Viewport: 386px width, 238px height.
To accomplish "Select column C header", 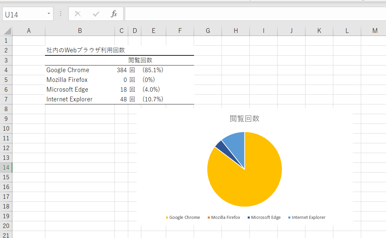I will [x=122, y=31].
